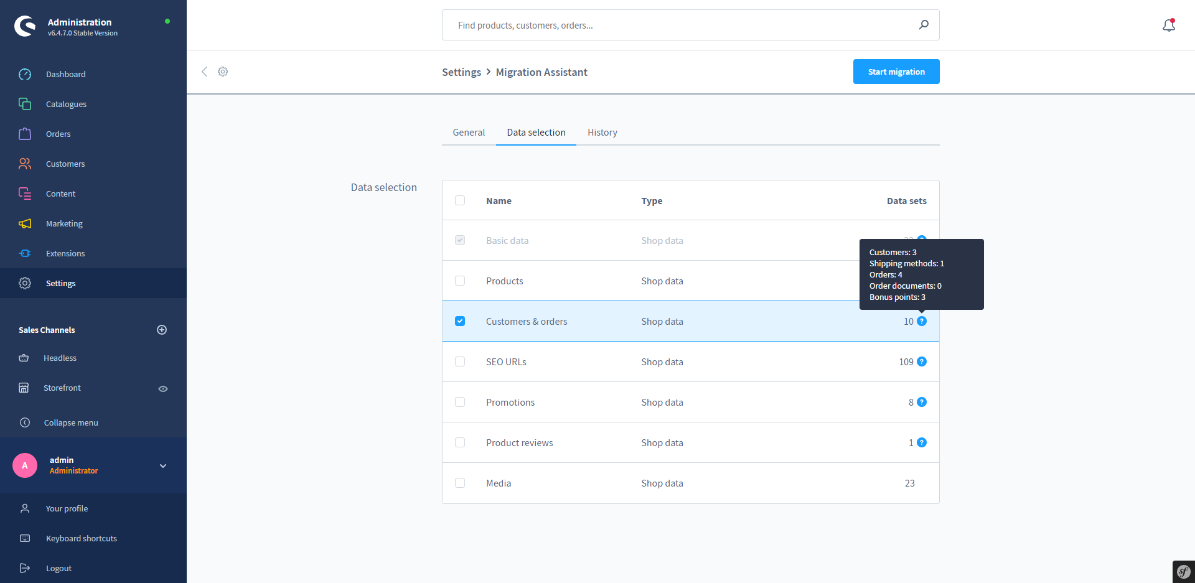Image resolution: width=1195 pixels, height=583 pixels.
Task: Check the Media checkbox
Action: pyautogui.click(x=460, y=483)
